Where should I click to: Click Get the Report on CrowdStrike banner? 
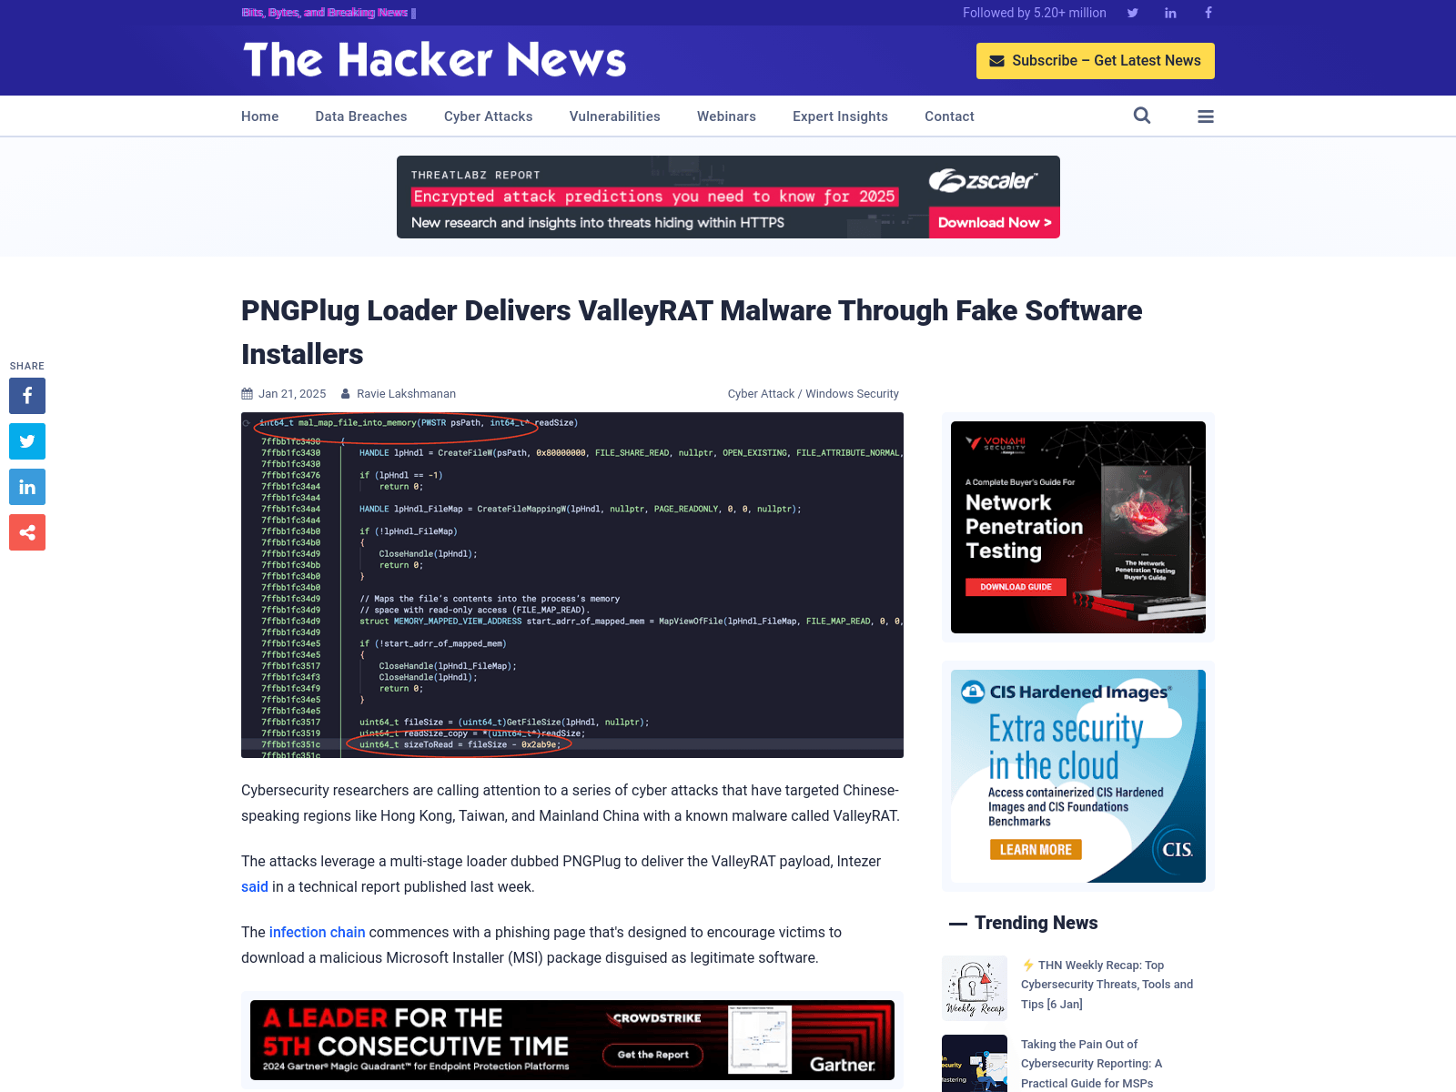point(653,1055)
